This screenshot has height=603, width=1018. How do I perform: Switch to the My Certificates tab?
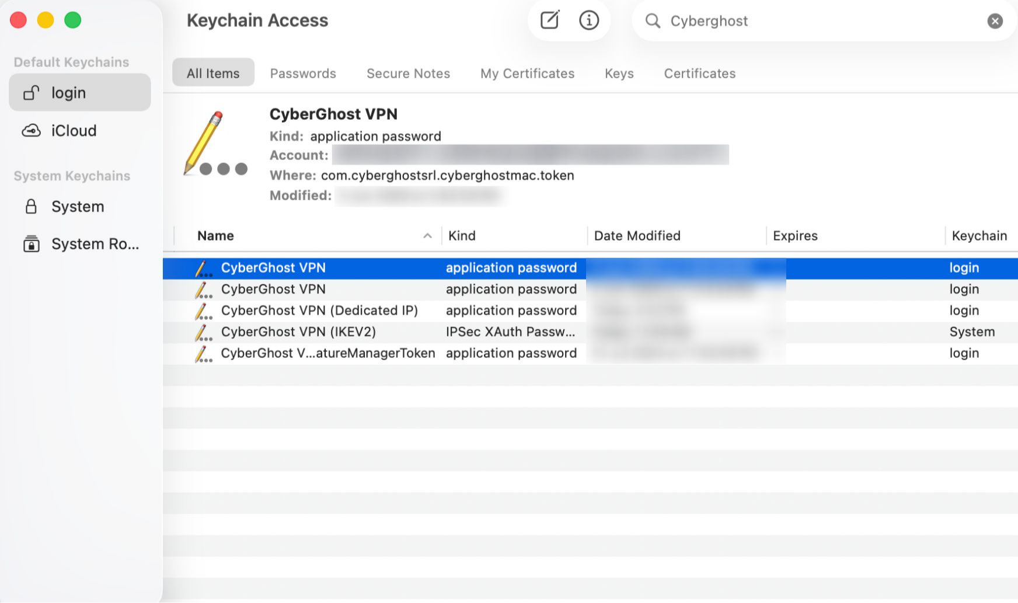tap(527, 74)
